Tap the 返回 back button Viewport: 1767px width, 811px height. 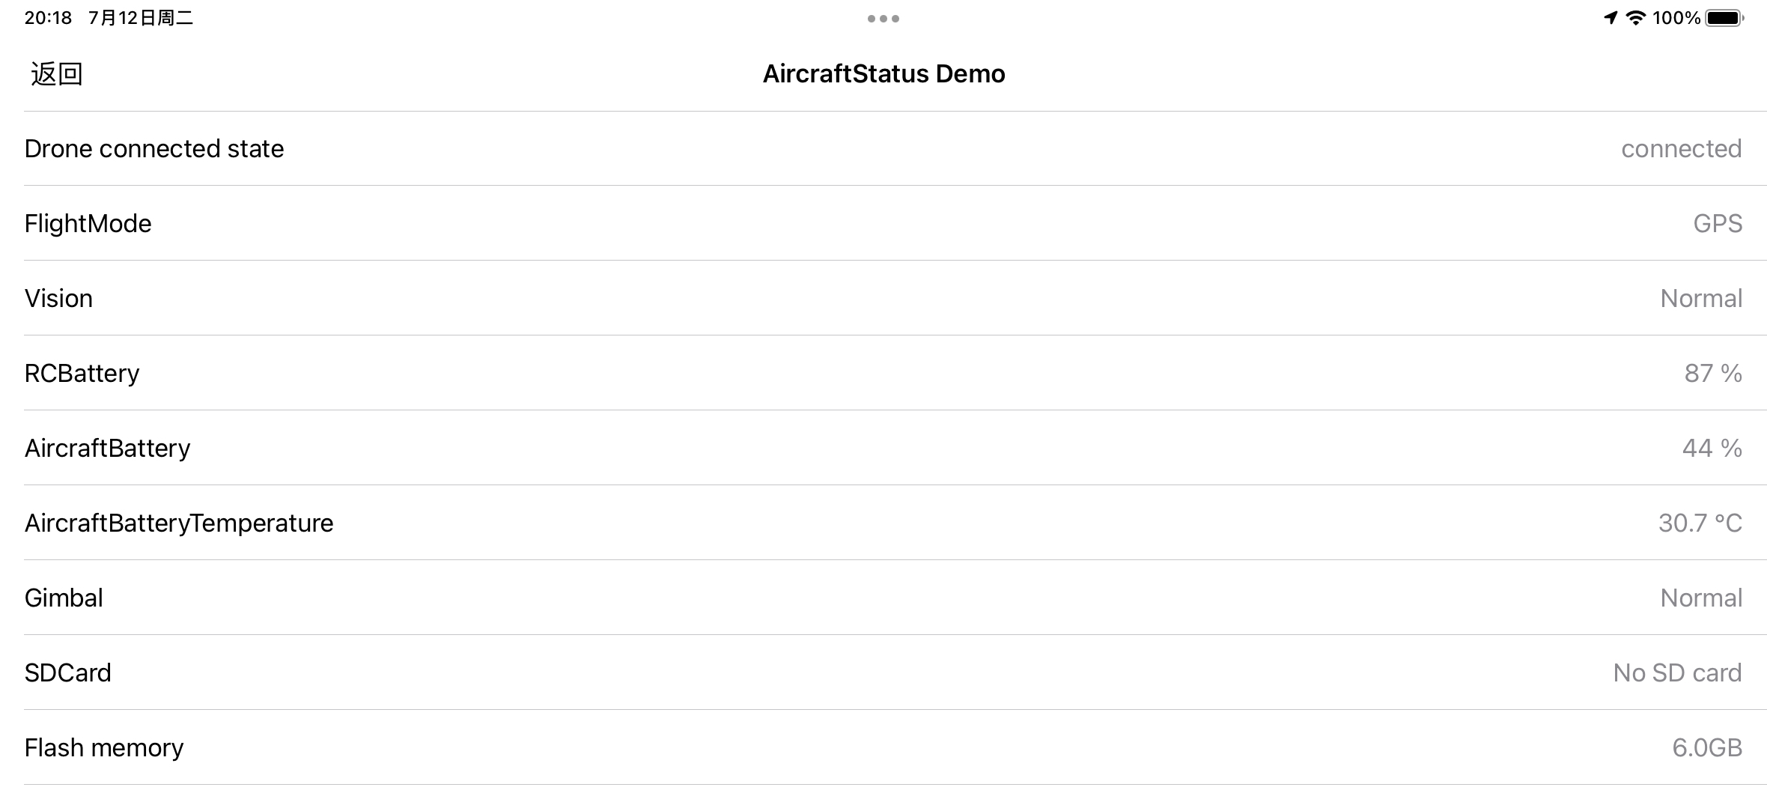point(57,73)
